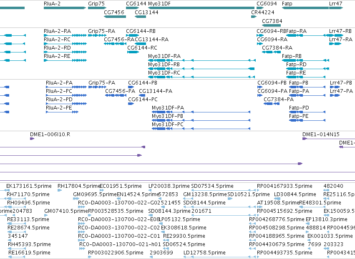Viewport: 355px width, 259px height.
Task: Select EST GM09695.5prime label
Action: 95,194
